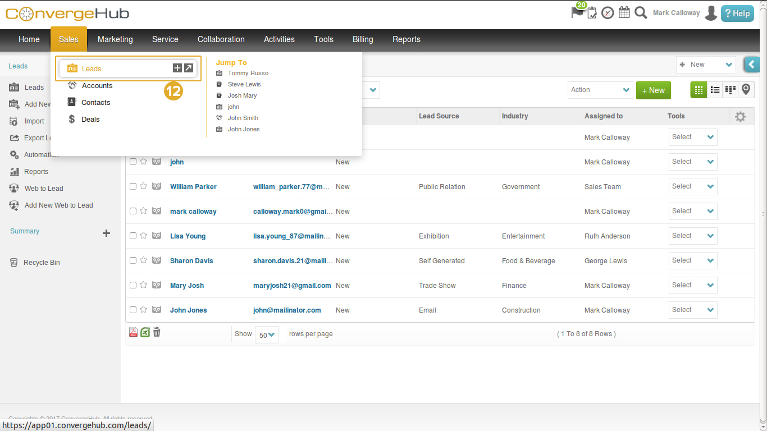The height and width of the screenshot is (431, 767).
Task: Open the Collaboration menu
Action: coord(221,39)
